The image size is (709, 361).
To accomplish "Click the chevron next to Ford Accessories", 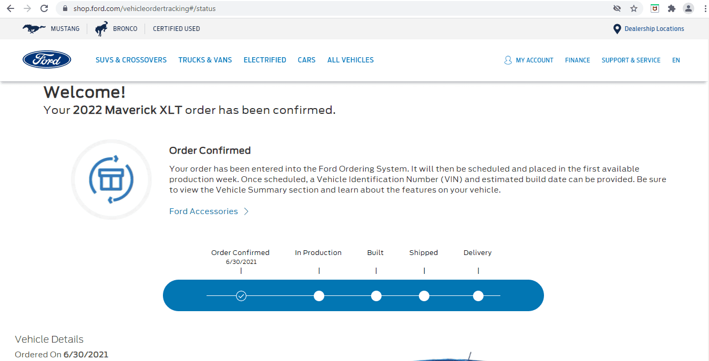I will (x=246, y=211).
